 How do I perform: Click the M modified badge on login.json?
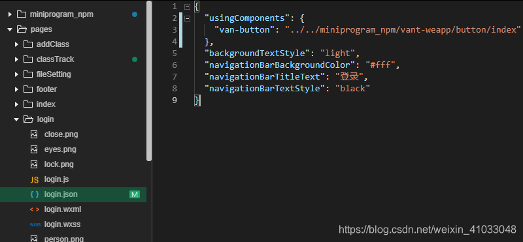[135, 194]
